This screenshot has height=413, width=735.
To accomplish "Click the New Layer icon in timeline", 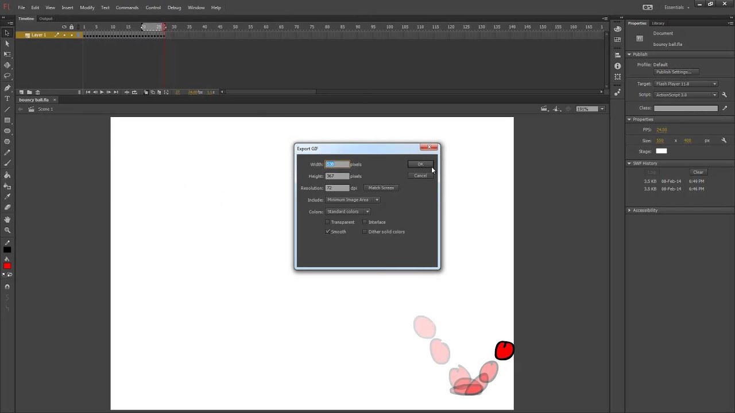I will tap(21, 92).
